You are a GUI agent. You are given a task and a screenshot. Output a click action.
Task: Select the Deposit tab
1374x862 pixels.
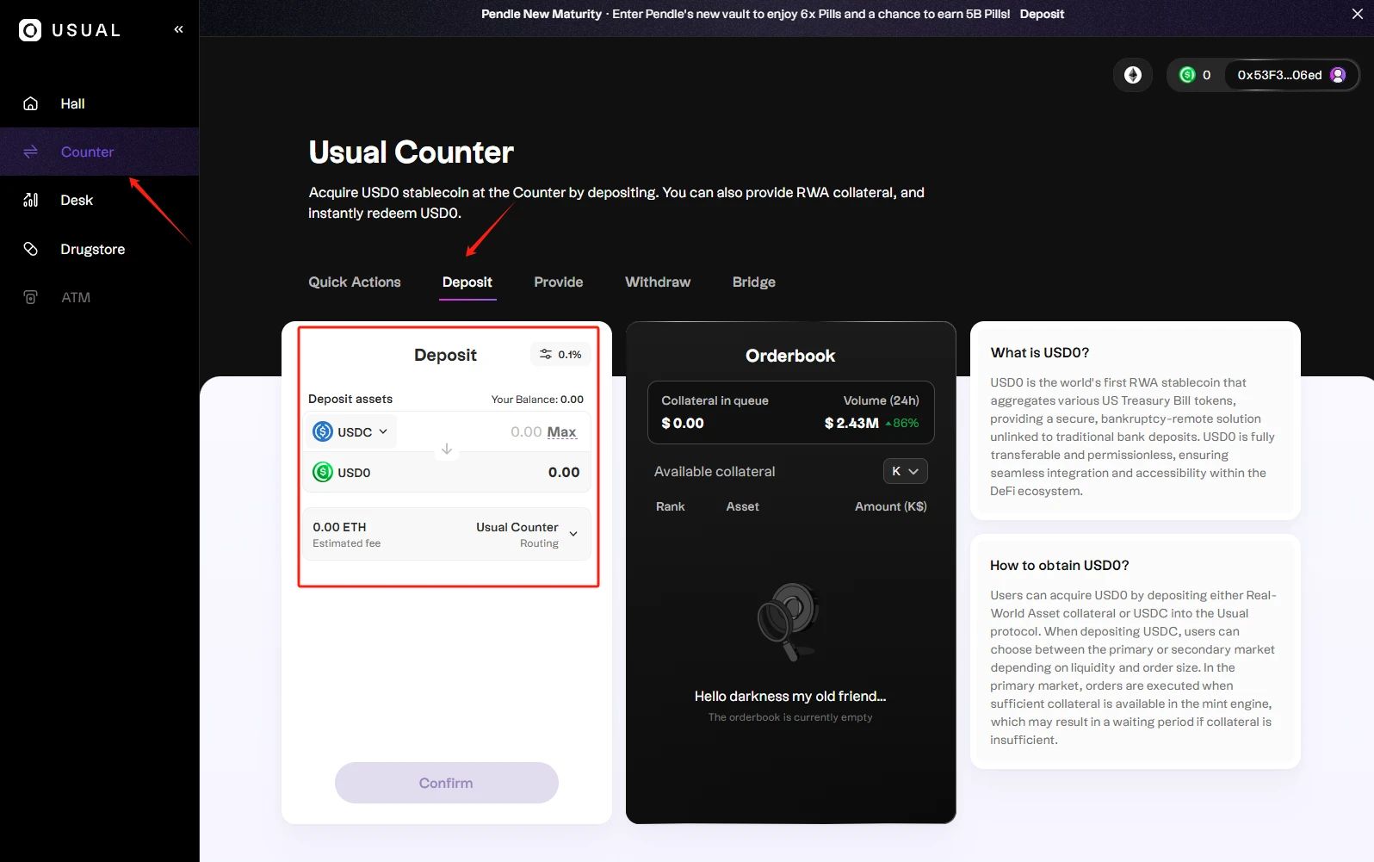pos(467,282)
